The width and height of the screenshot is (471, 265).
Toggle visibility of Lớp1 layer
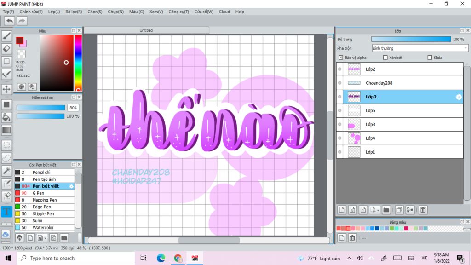(340, 152)
